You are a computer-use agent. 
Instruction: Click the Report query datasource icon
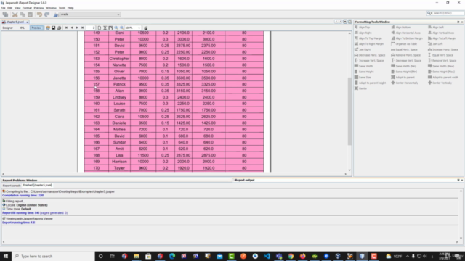[x=56, y=14]
